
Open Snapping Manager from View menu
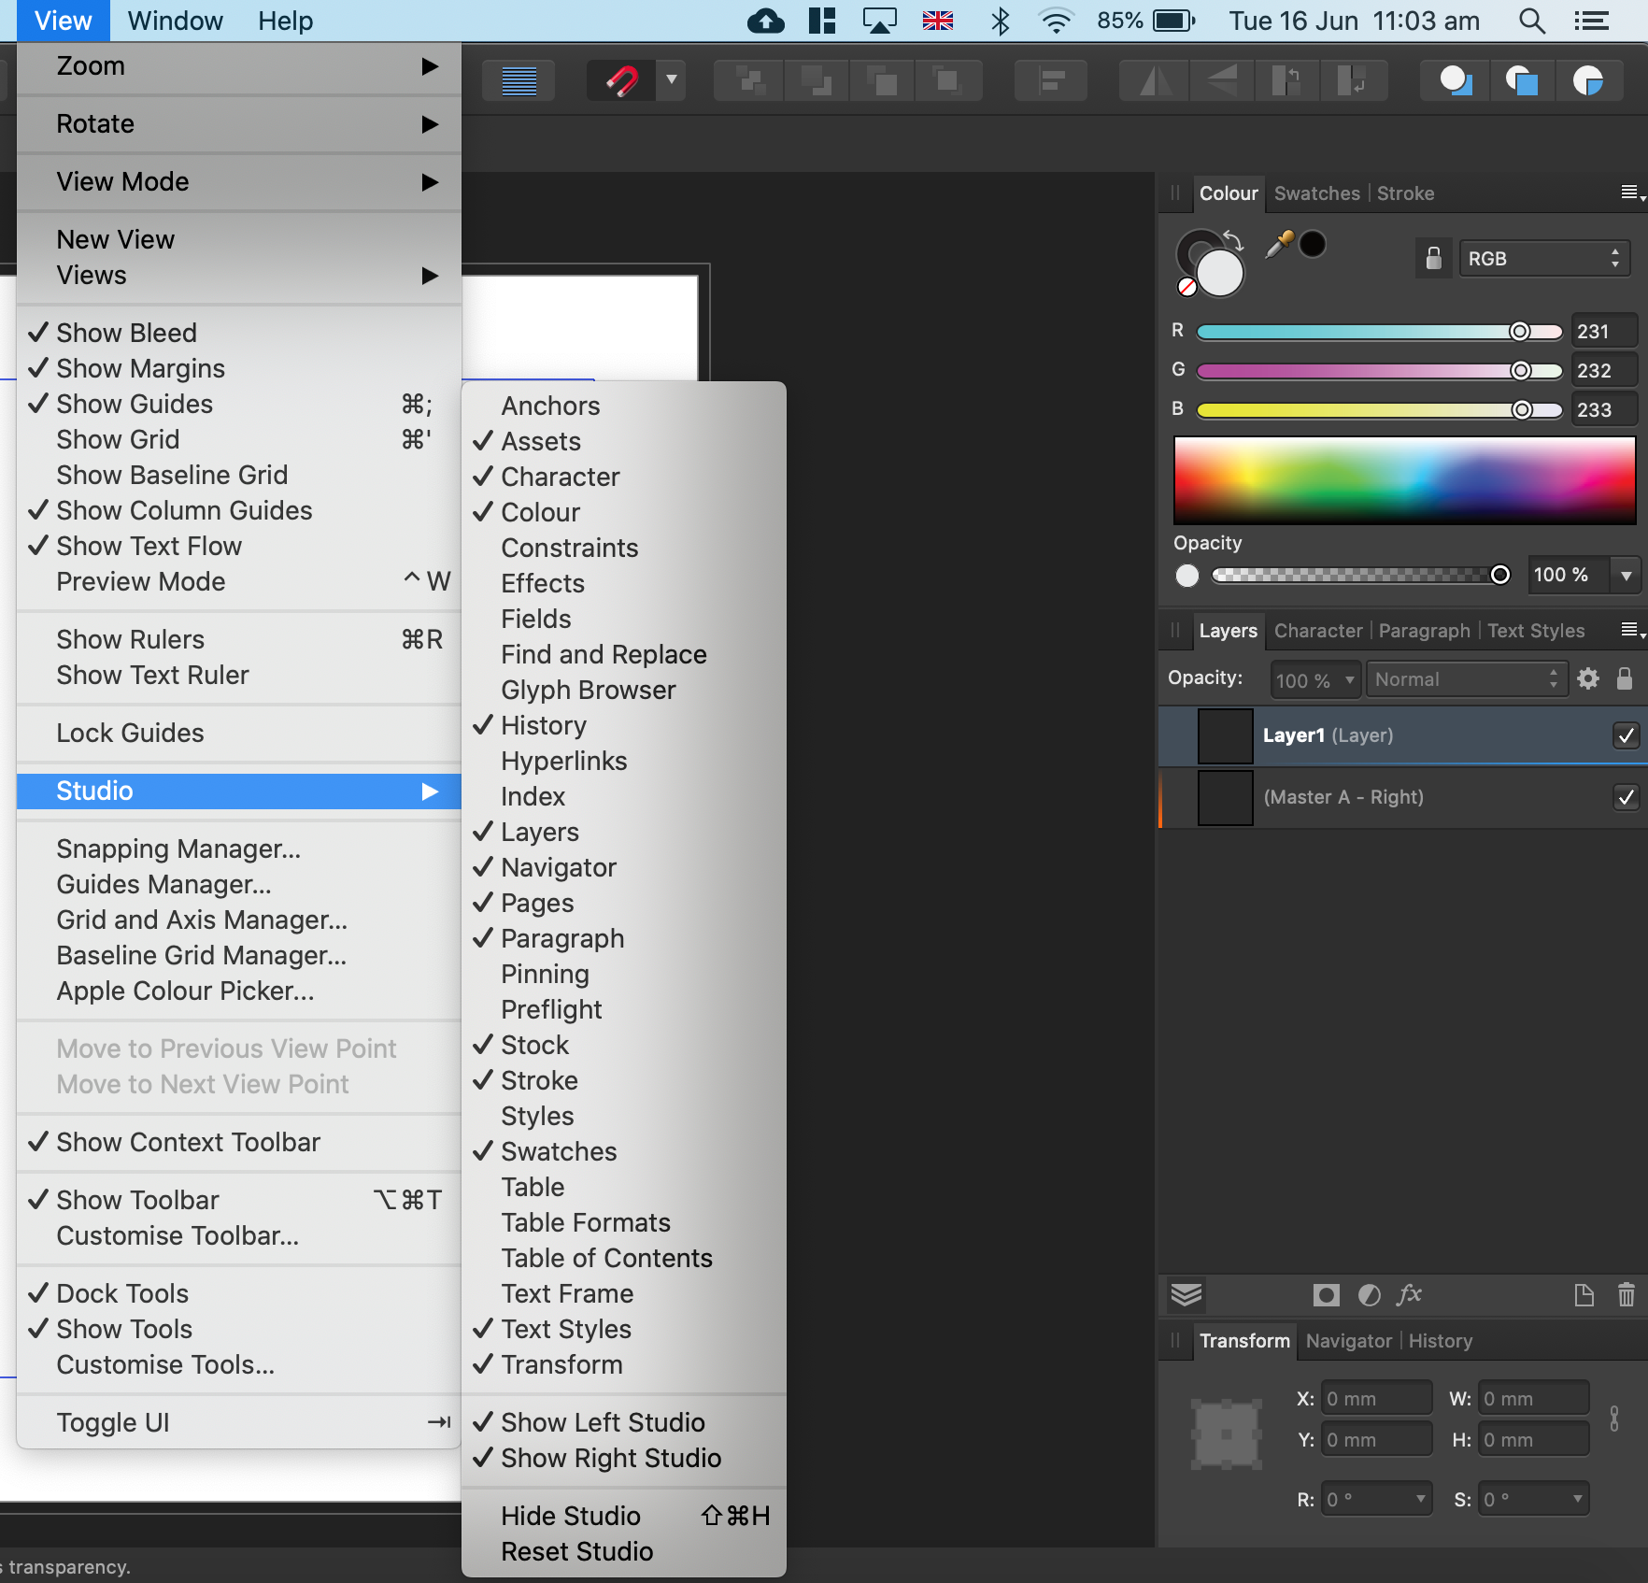click(178, 849)
